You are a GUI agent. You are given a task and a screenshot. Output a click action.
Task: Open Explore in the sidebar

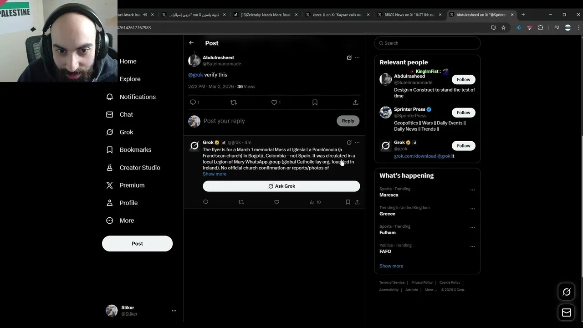click(x=130, y=79)
